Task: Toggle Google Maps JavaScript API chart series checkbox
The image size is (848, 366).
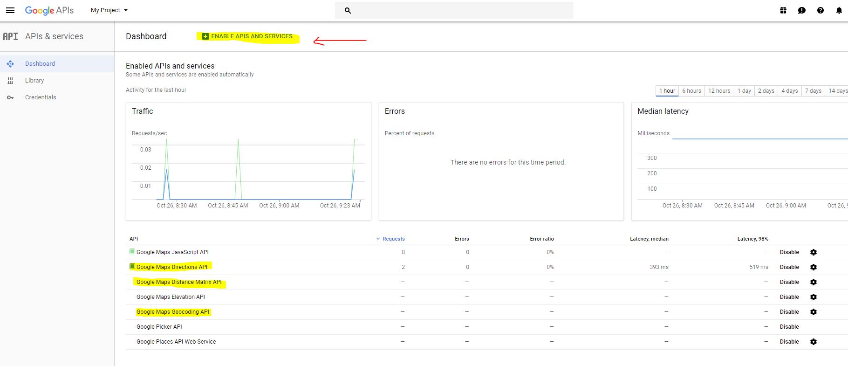Action: pos(132,252)
